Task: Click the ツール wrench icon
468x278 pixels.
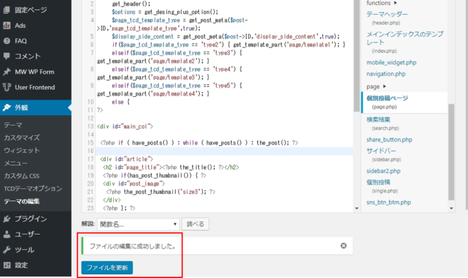Action: click(7, 250)
